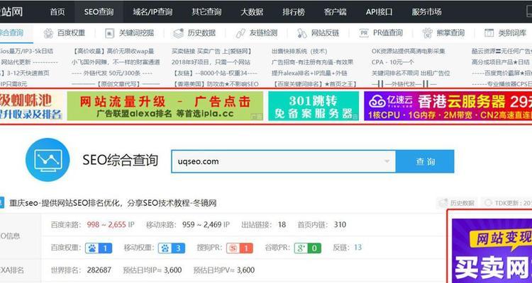This screenshot has height=283, width=532.
Task: Click the icon next to 历史数据 button on right
Action: click(443, 203)
